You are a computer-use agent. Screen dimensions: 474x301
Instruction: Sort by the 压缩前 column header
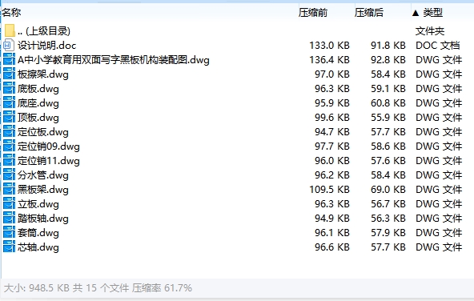[313, 12]
